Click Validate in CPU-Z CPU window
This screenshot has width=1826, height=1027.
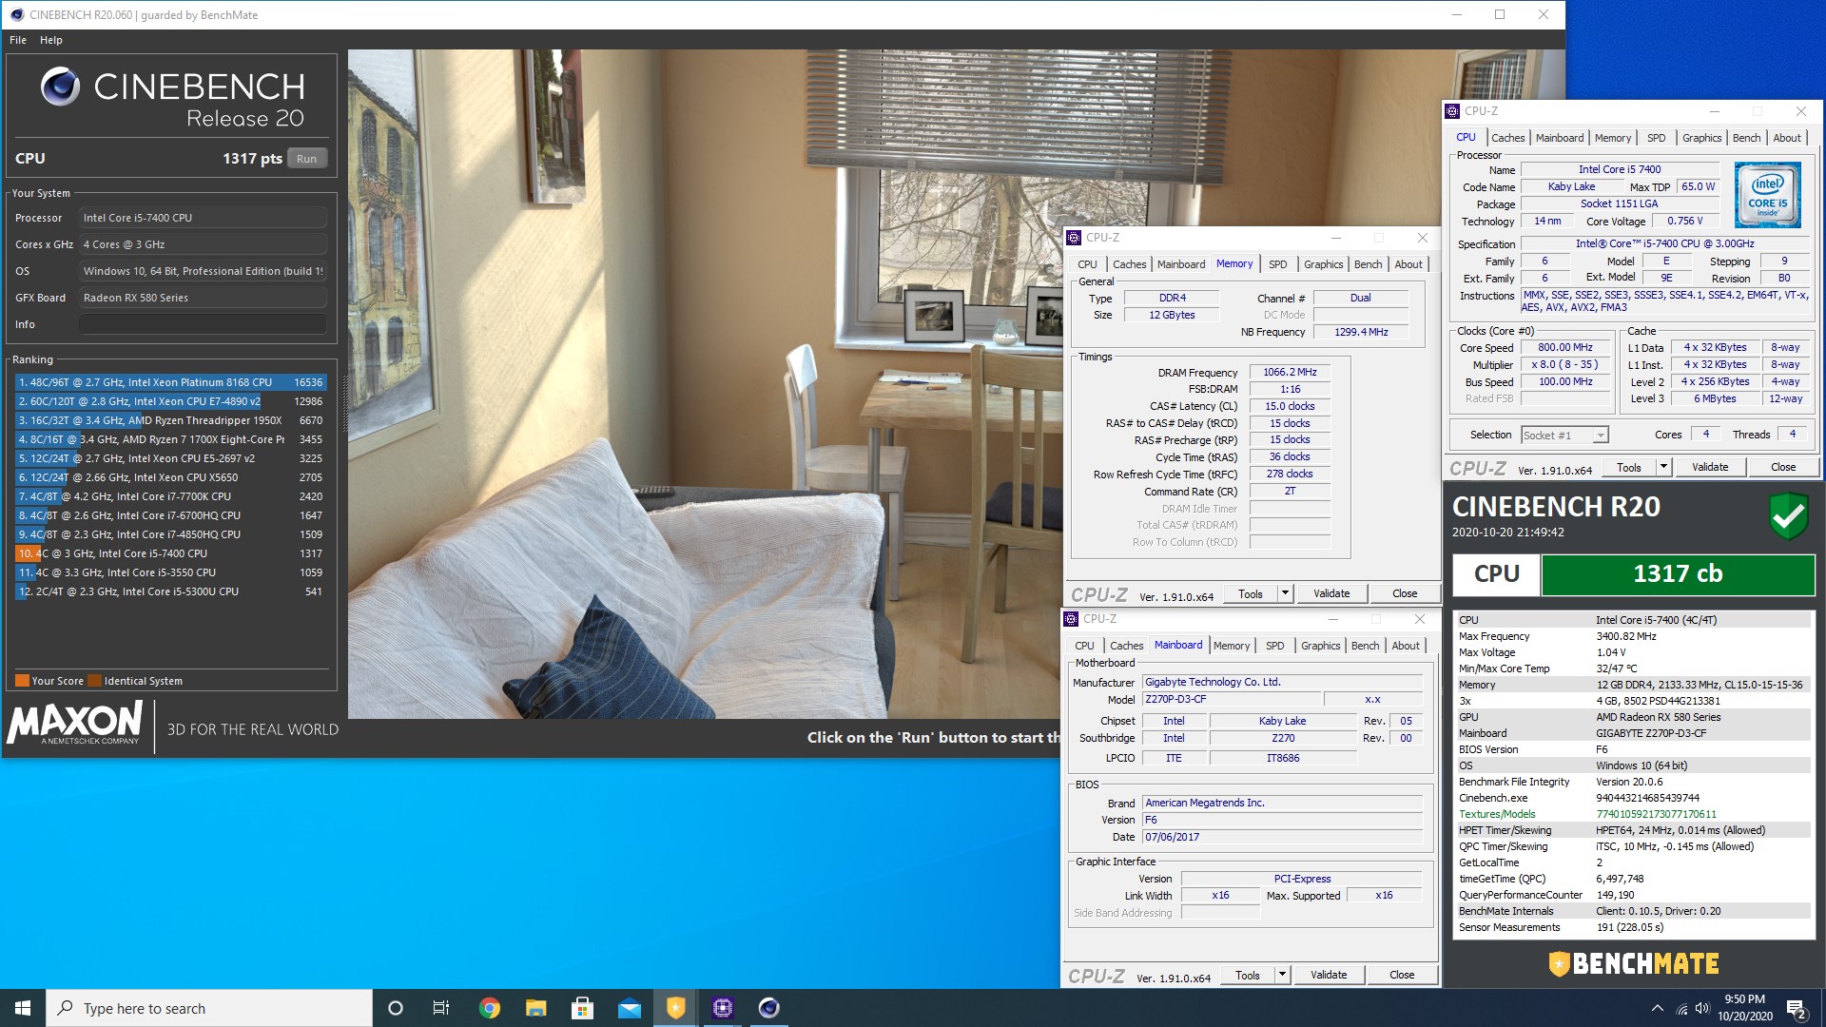1710,467
